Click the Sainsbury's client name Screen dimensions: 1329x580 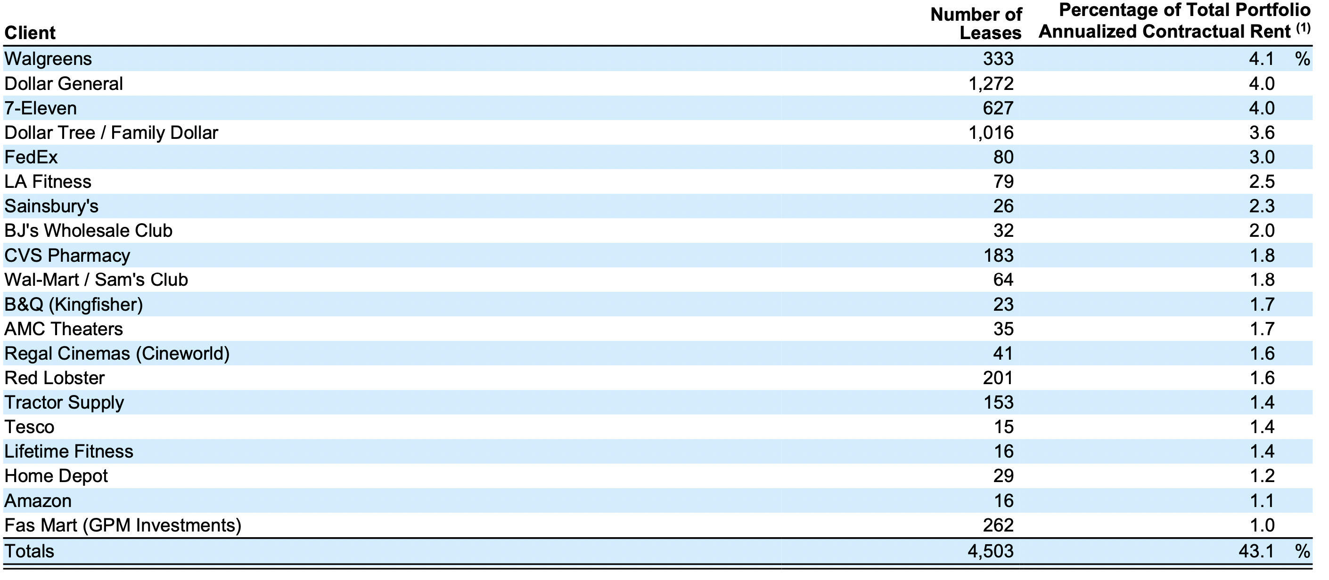[x=51, y=206]
